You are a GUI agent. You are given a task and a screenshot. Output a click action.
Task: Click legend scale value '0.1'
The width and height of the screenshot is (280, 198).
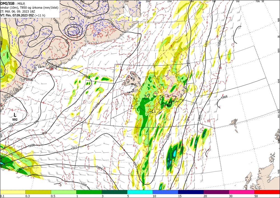pos(2,196)
